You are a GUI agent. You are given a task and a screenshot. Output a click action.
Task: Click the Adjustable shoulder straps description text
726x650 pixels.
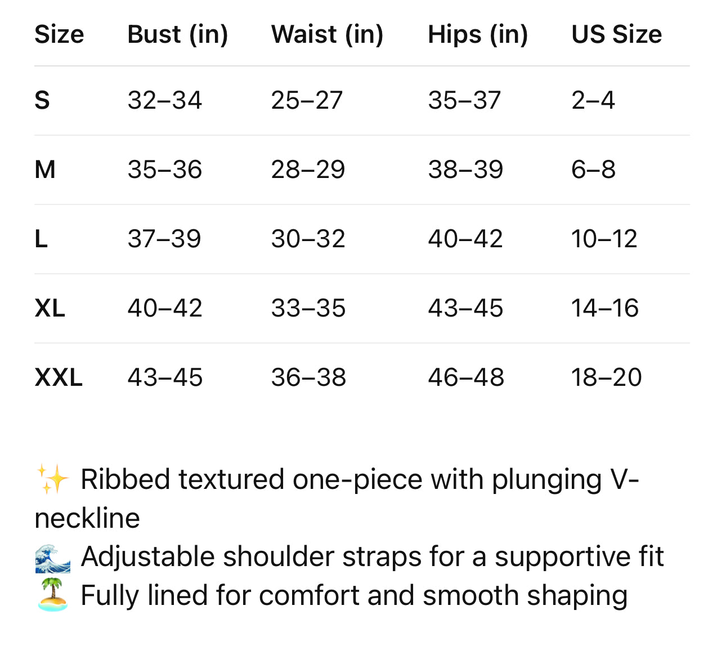pos(372,557)
